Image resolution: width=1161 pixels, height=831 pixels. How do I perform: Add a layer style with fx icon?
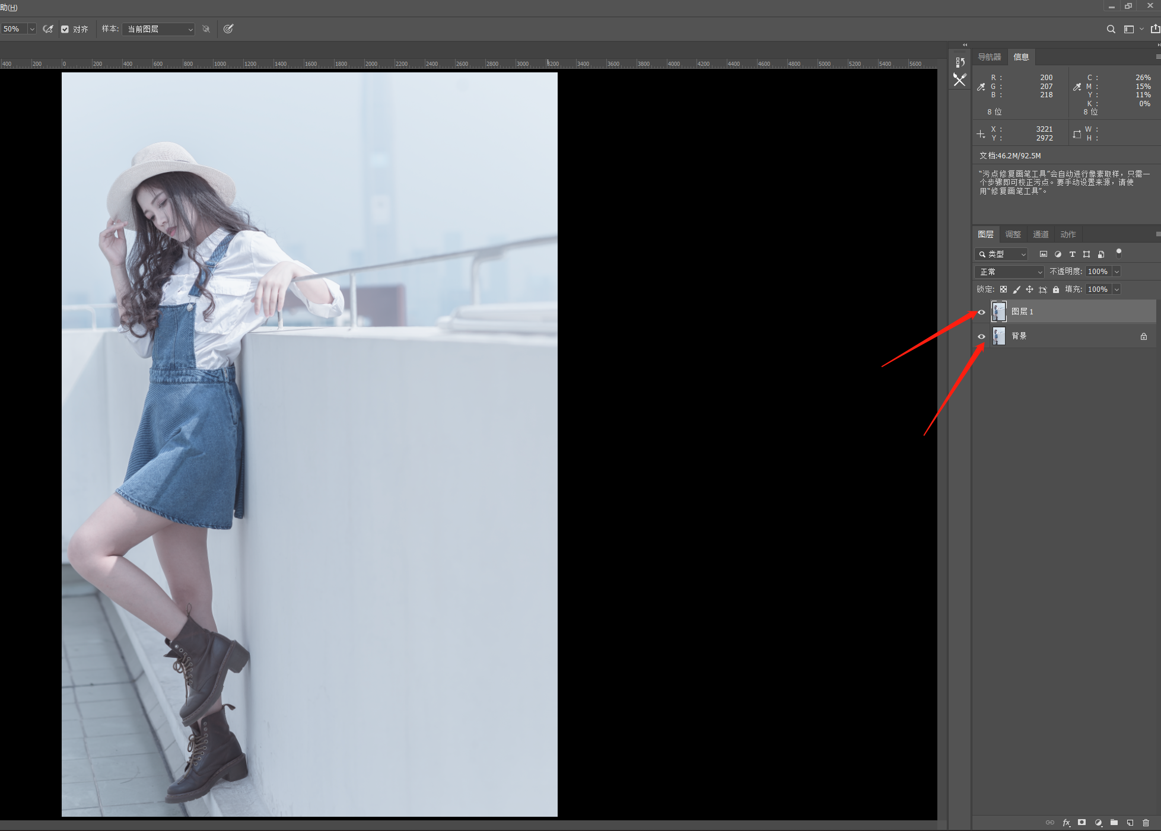click(x=1066, y=823)
